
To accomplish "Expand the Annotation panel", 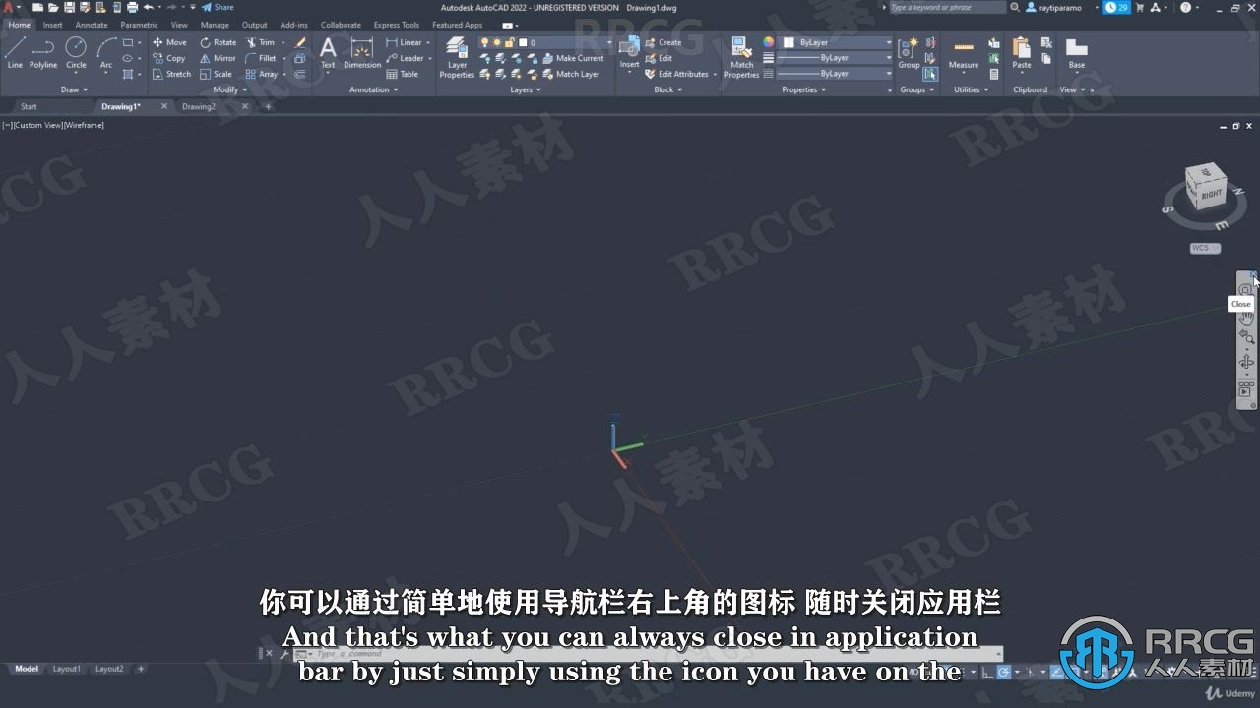I will tap(374, 89).
